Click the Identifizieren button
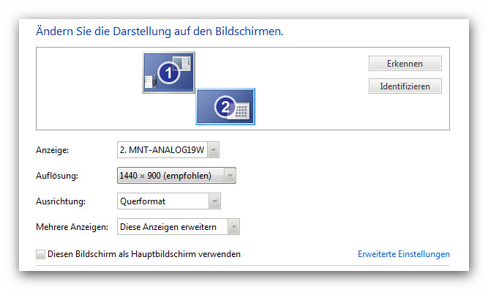 pos(405,86)
